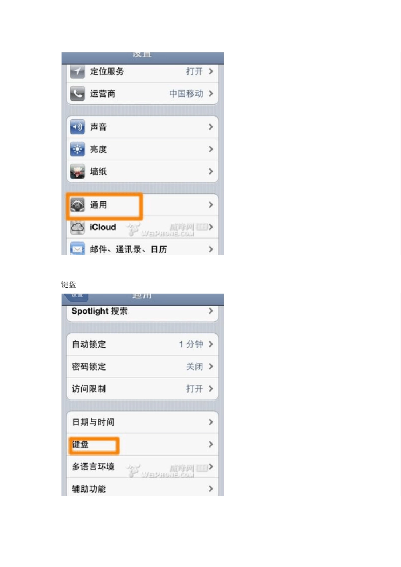Tap the Wallpaper flower icon
This screenshot has height=567, width=401.
point(77,171)
